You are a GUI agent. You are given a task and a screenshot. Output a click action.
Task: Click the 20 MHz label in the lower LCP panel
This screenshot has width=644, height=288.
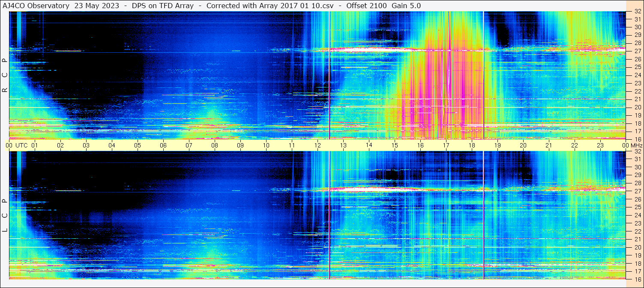pyautogui.click(x=637, y=247)
